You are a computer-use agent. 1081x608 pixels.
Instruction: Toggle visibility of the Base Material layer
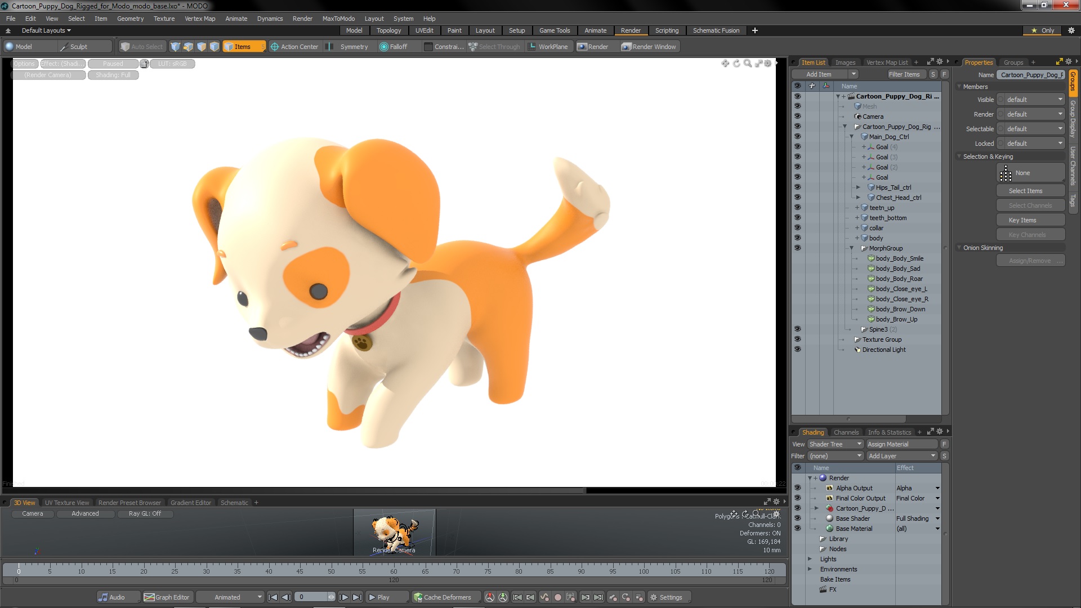pos(797,529)
